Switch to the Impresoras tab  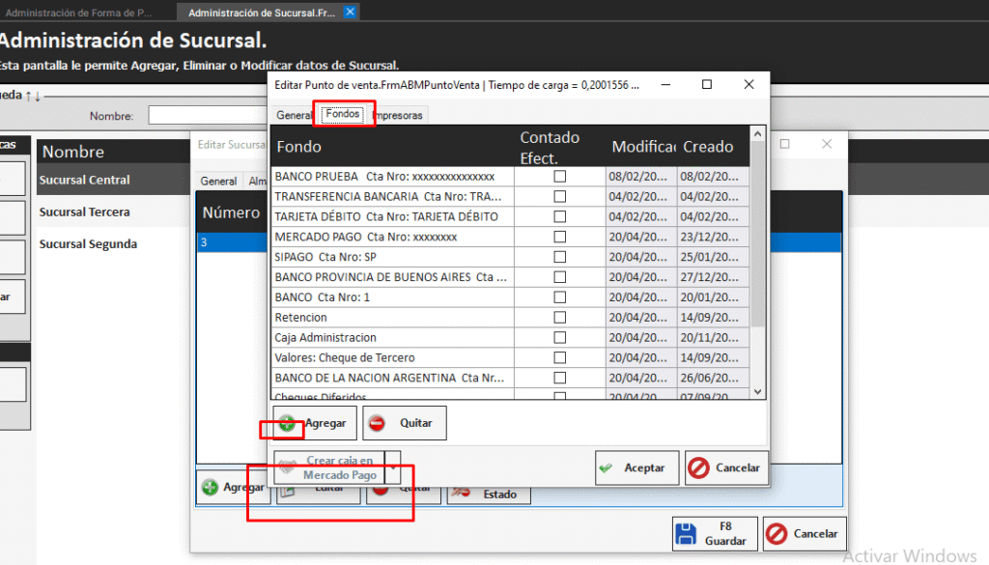397,115
